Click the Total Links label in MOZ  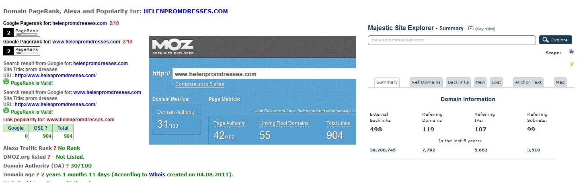click(x=338, y=123)
